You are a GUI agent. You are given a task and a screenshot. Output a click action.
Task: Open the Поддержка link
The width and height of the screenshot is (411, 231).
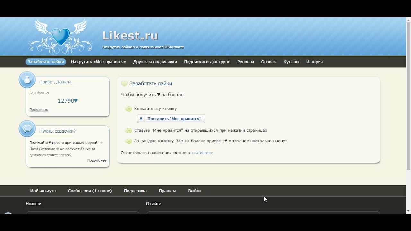135,191
